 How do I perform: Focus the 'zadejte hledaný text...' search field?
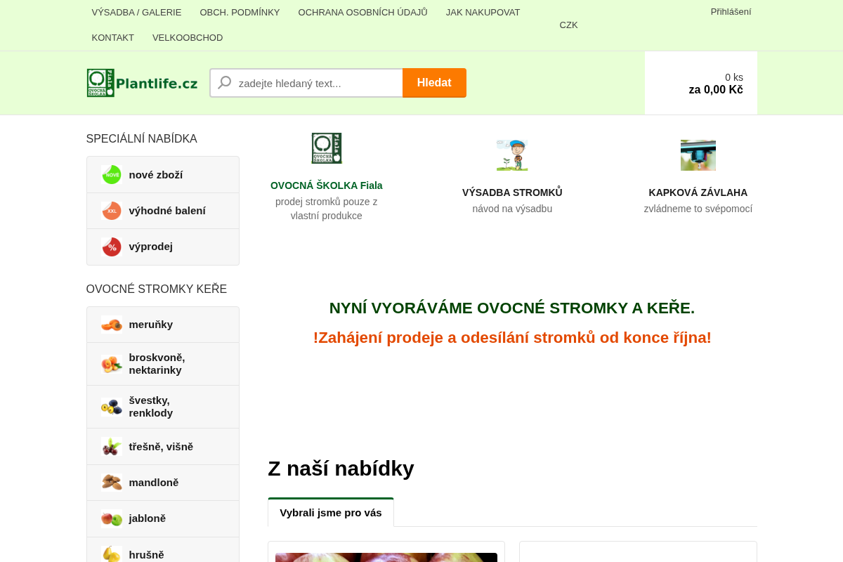[x=306, y=83]
